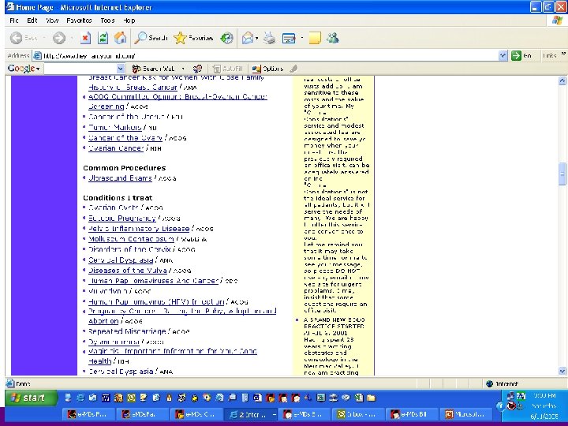Open the Windows Start button
This screenshot has height=426, width=568.
click(x=31, y=398)
